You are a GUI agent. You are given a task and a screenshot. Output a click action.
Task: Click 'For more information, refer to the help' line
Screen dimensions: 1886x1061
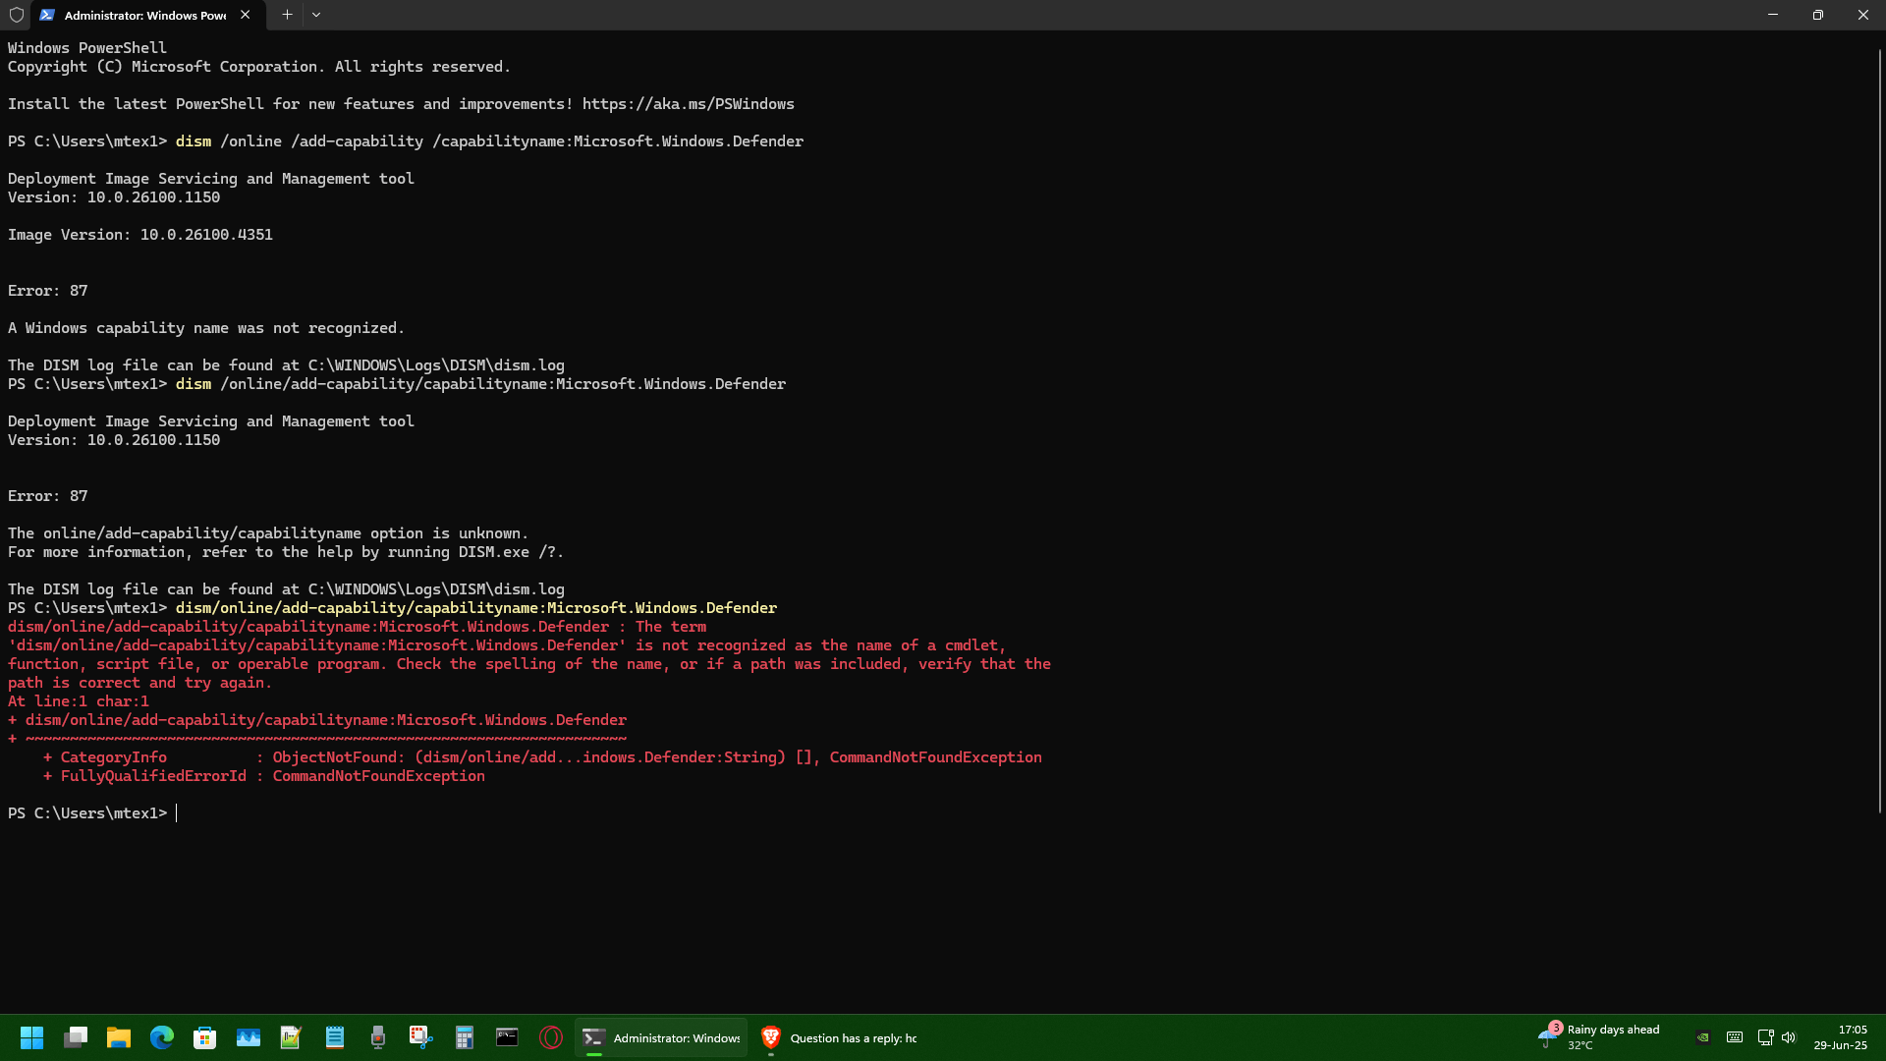pyautogui.click(x=286, y=552)
